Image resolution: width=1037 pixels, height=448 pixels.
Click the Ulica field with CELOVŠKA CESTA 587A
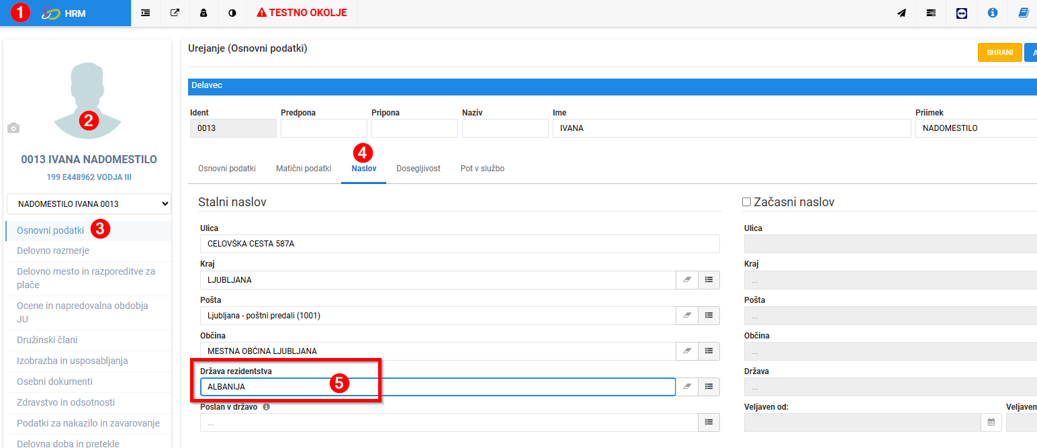(x=460, y=244)
